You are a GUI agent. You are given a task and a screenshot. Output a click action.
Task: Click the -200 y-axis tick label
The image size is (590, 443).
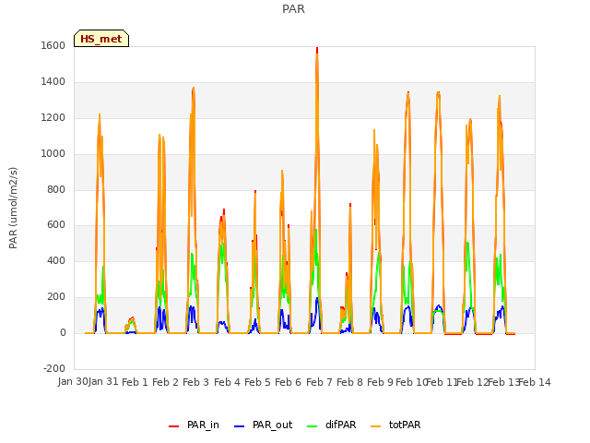pos(54,368)
